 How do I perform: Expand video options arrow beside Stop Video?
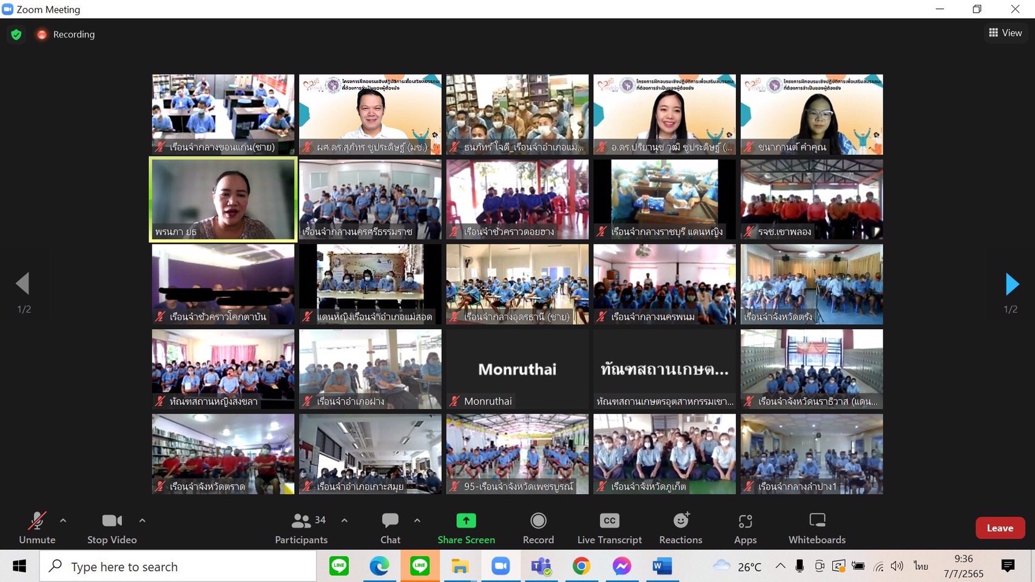point(142,520)
